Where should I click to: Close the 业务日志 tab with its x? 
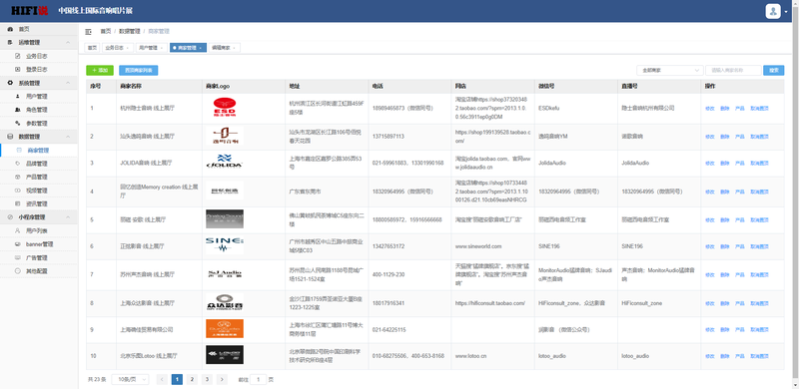coord(128,48)
